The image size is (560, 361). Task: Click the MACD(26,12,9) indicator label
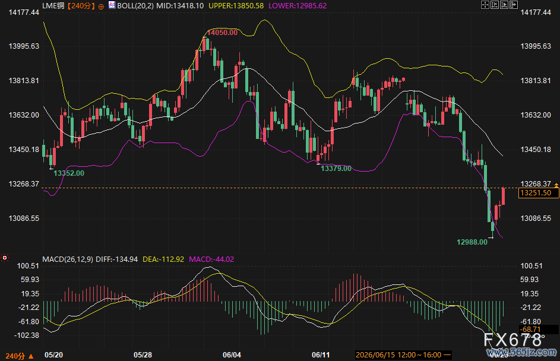68,259
